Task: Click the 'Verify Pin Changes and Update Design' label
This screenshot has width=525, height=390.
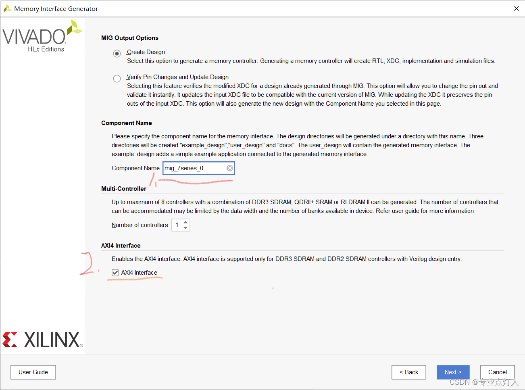Action: click(177, 77)
